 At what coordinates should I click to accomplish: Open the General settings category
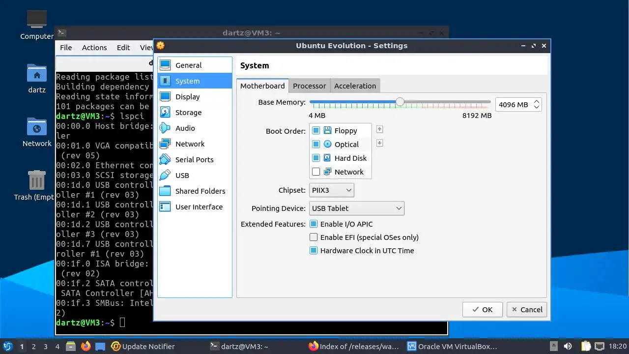(195, 65)
